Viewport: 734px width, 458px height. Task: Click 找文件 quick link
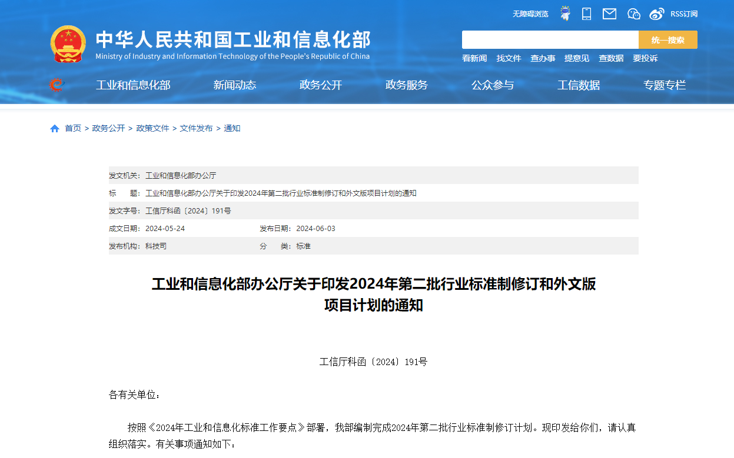tap(509, 58)
